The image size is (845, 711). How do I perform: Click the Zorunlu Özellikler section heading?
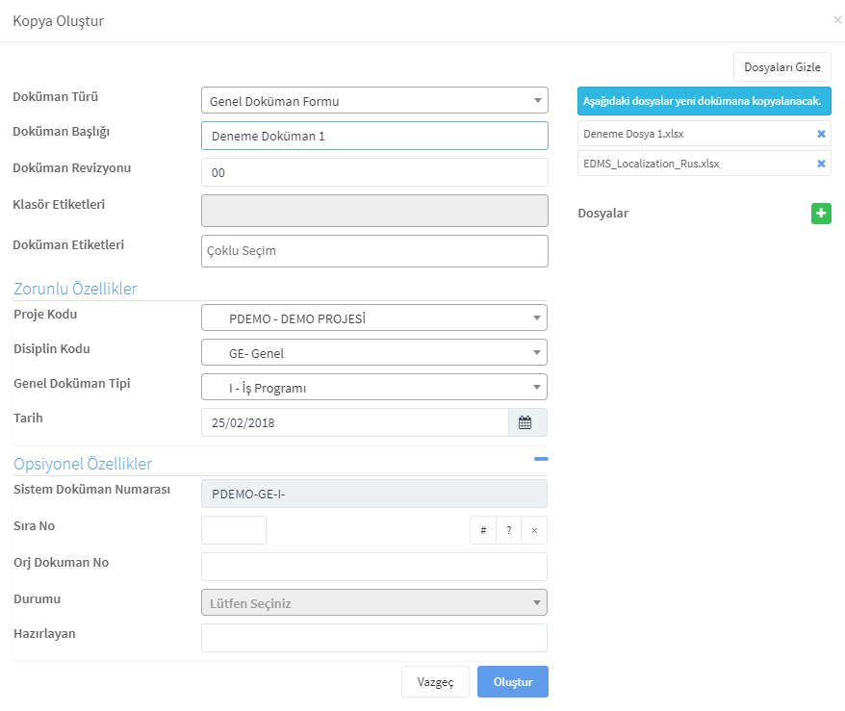tap(75, 289)
